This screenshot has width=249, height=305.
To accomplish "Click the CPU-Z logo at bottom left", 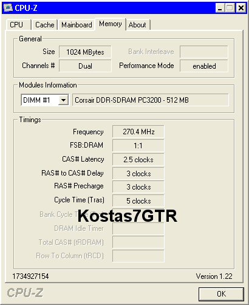I will point(25,293).
